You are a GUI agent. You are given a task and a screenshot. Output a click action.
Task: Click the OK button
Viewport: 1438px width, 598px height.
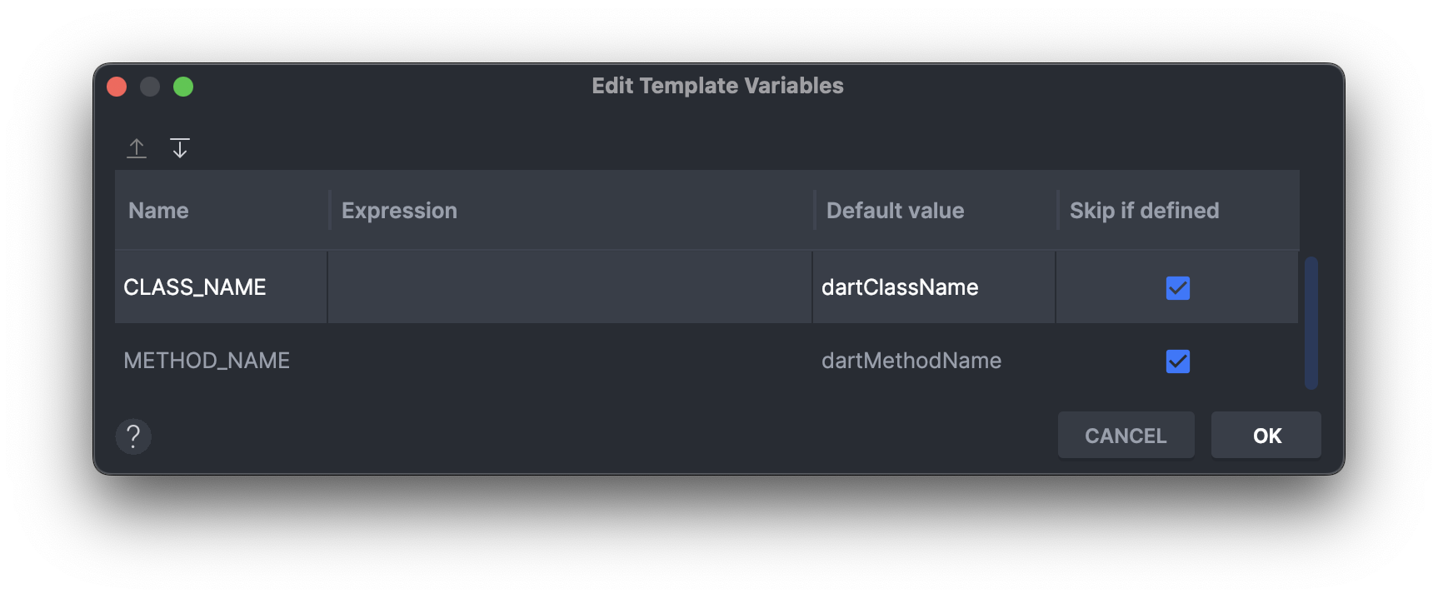click(x=1266, y=435)
